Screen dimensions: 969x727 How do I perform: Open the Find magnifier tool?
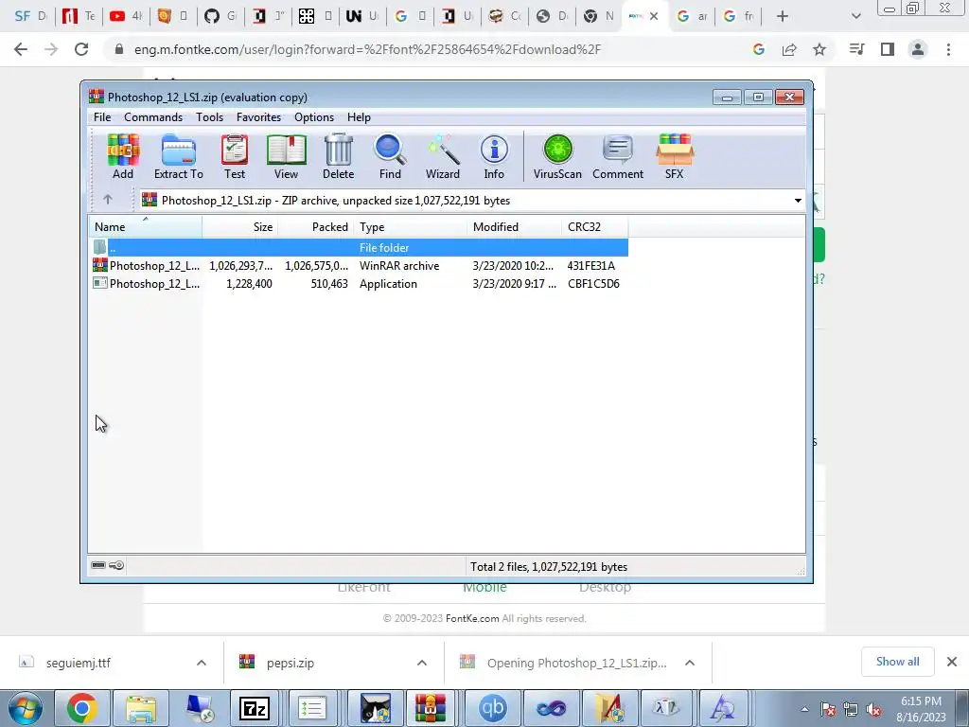tap(390, 157)
